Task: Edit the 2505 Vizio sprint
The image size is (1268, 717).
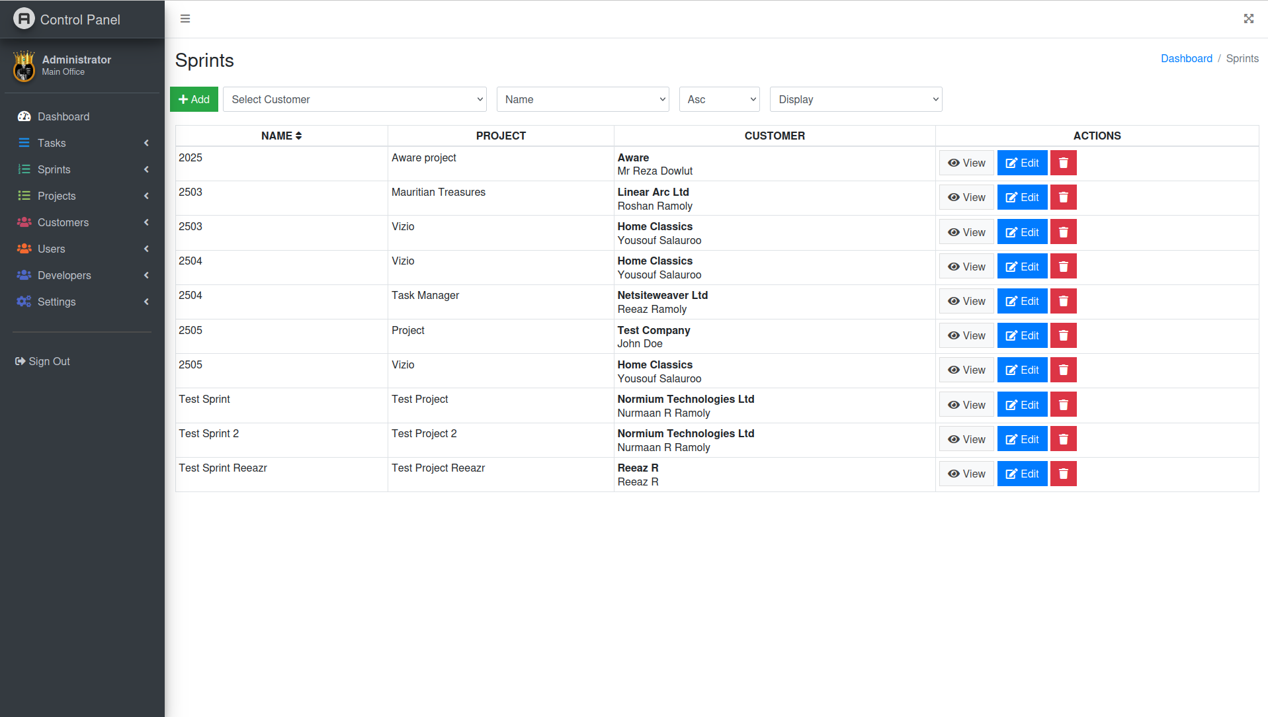Action: coord(1022,370)
